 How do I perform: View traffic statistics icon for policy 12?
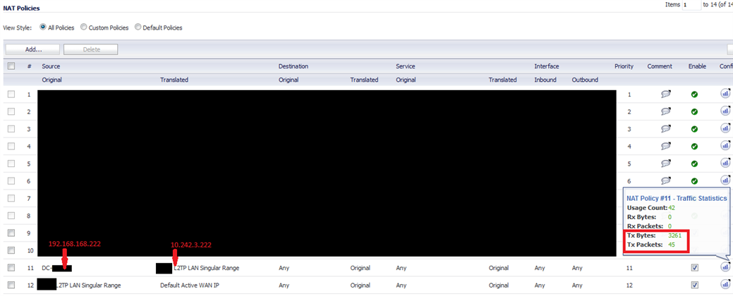[725, 284]
